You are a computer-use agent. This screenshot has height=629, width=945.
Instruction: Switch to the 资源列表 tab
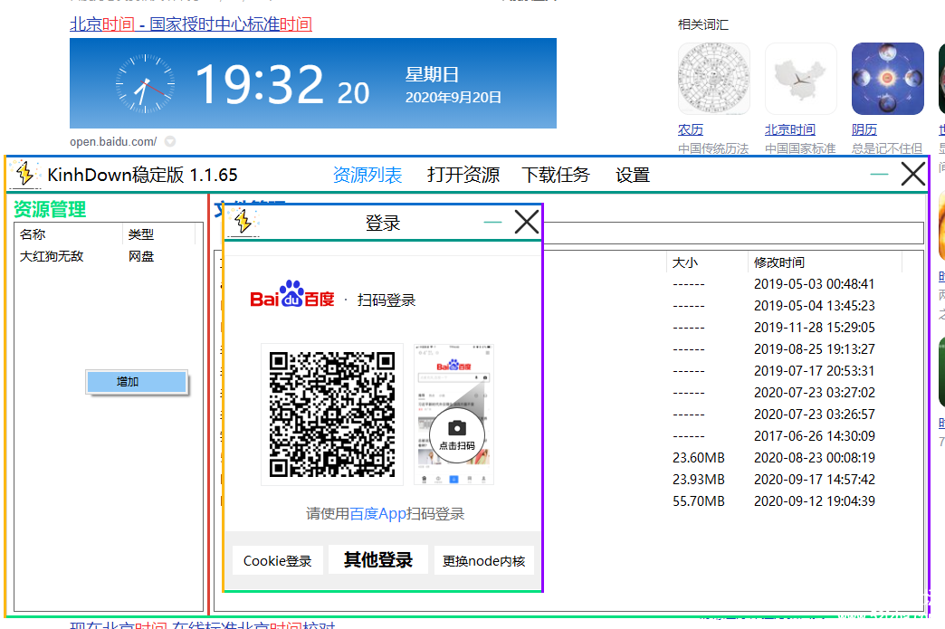367,175
